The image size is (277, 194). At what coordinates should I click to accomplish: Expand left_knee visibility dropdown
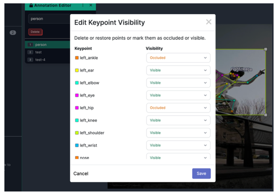pyautogui.click(x=178, y=120)
